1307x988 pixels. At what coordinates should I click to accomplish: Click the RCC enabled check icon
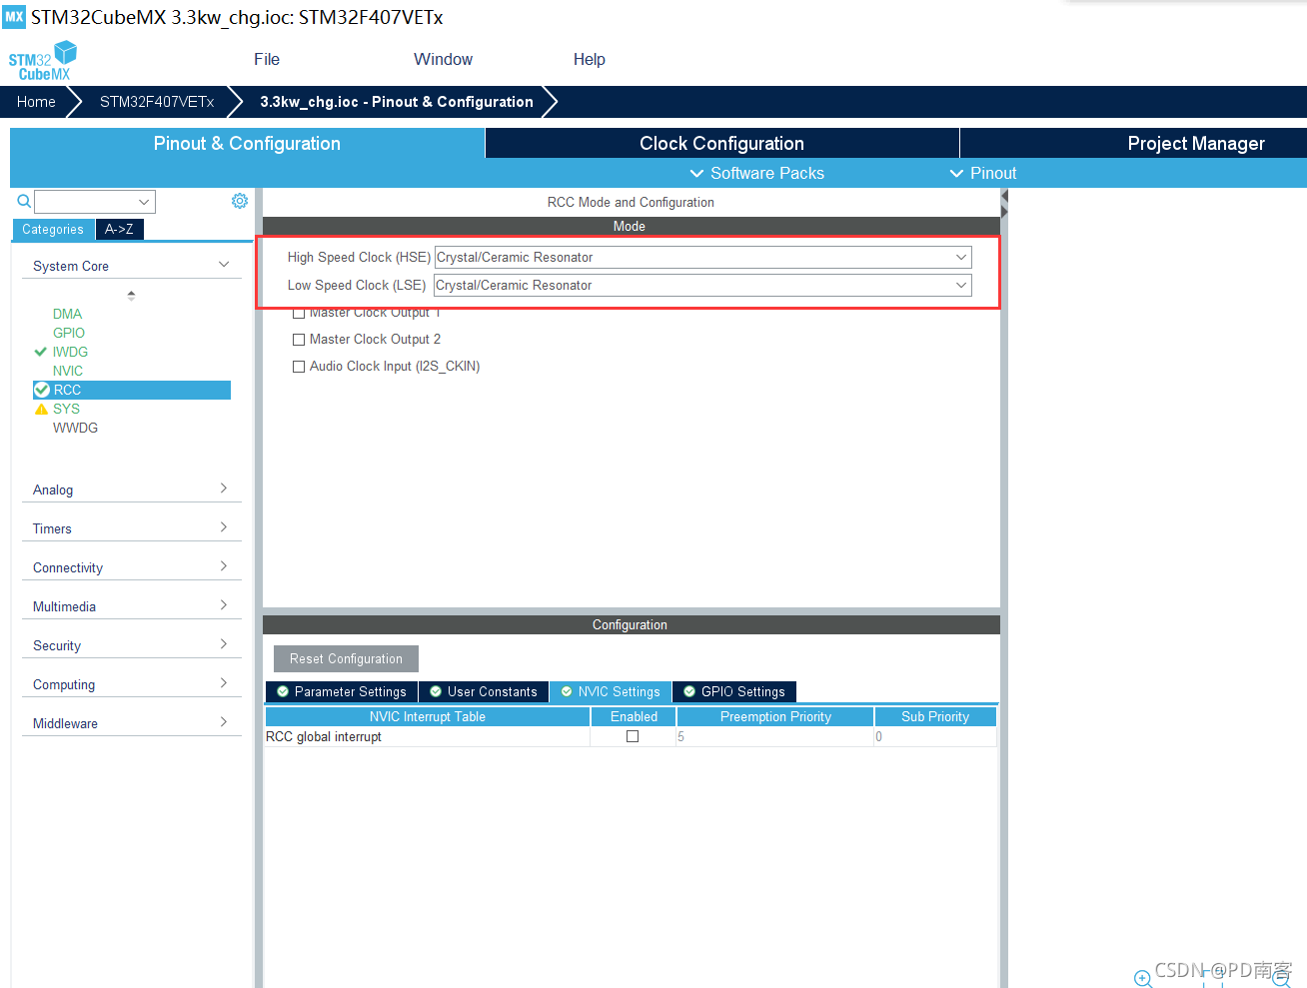pyautogui.click(x=42, y=390)
